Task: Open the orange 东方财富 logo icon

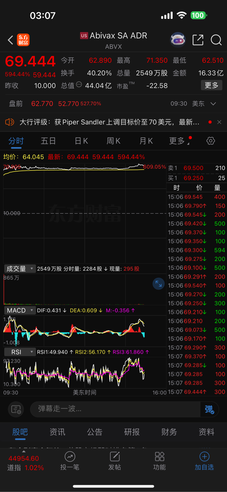Action: tap(23, 40)
